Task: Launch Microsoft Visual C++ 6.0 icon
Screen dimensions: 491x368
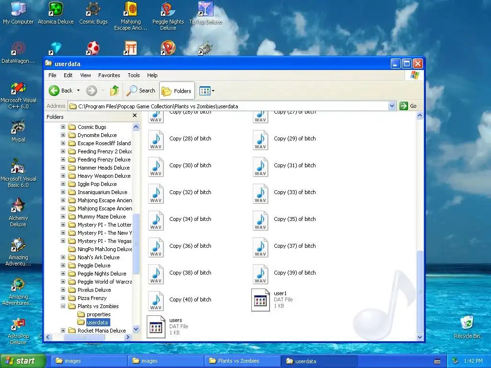Action: pos(18,95)
